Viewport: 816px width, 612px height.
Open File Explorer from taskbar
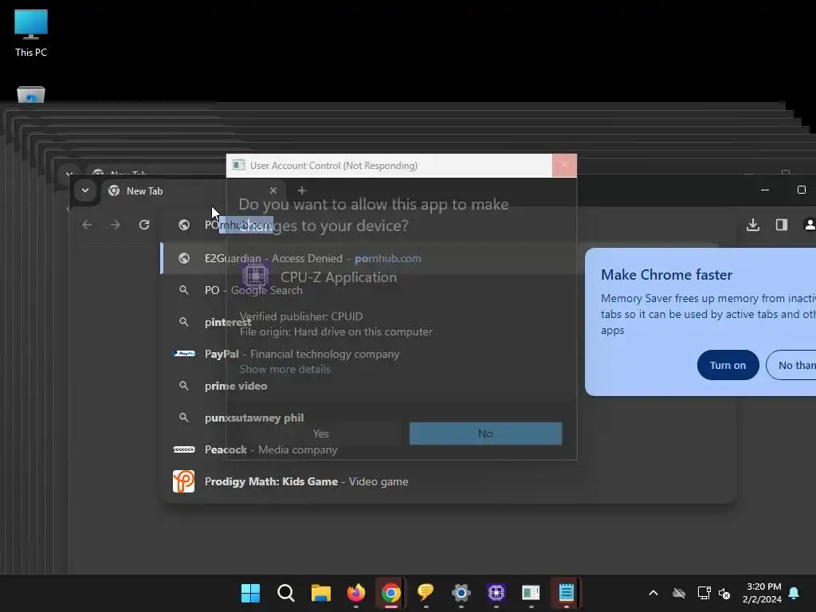click(x=321, y=593)
